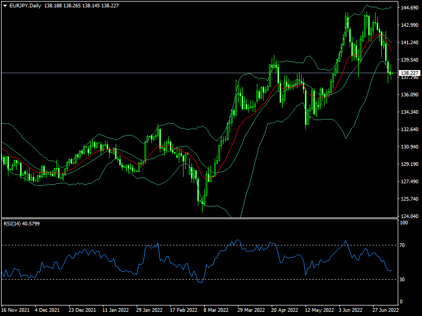Click the 17 Feb 2022 date label

coord(184,310)
